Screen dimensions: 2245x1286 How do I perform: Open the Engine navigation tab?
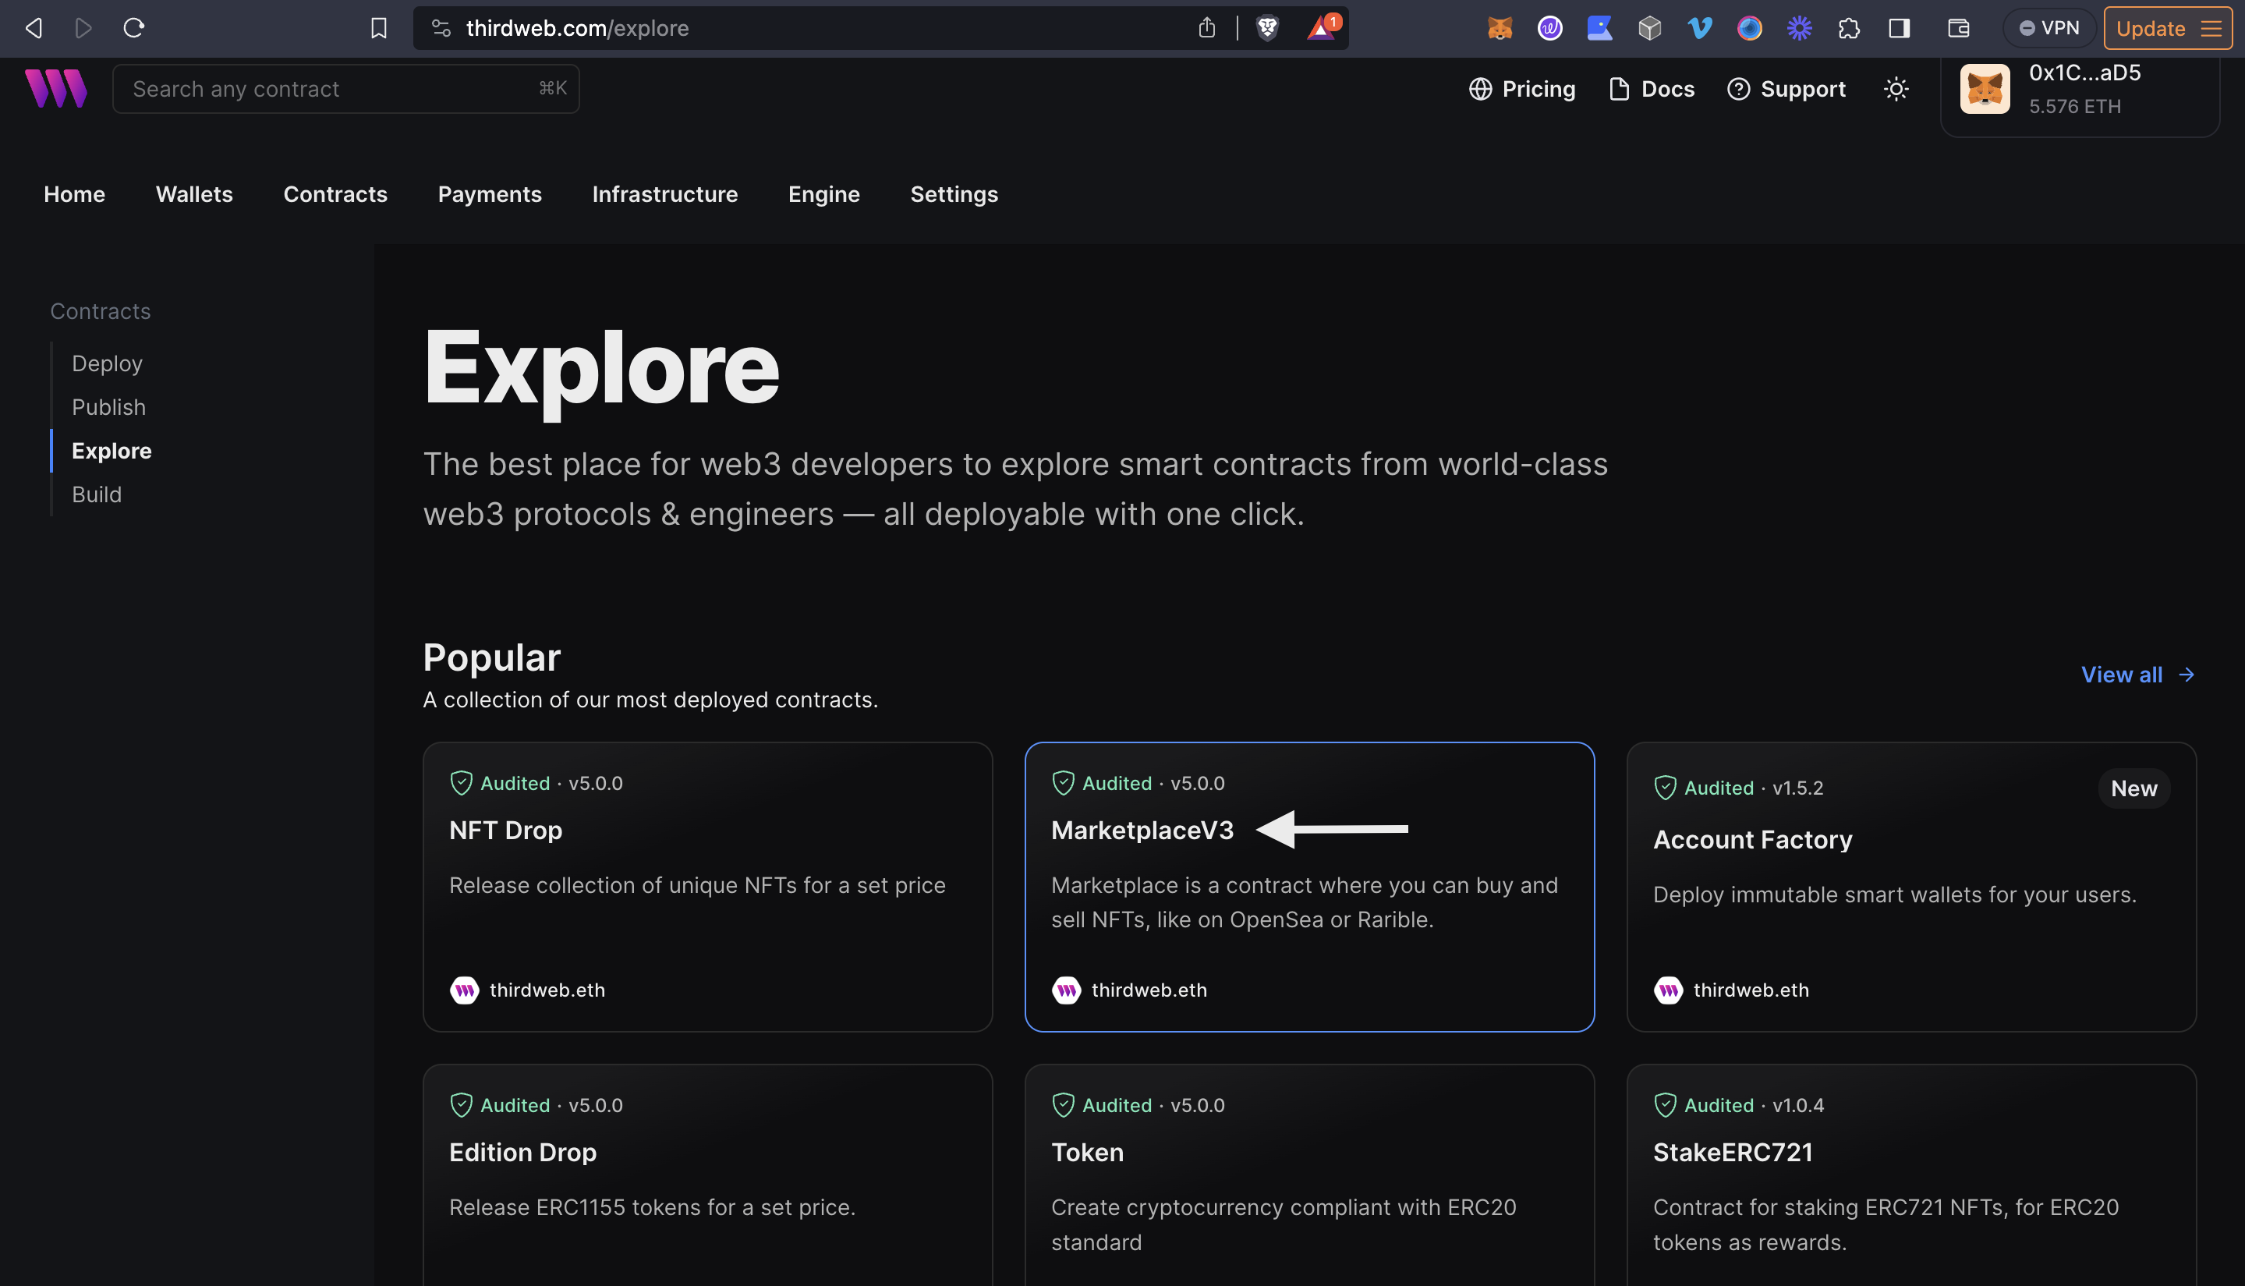click(823, 194)
